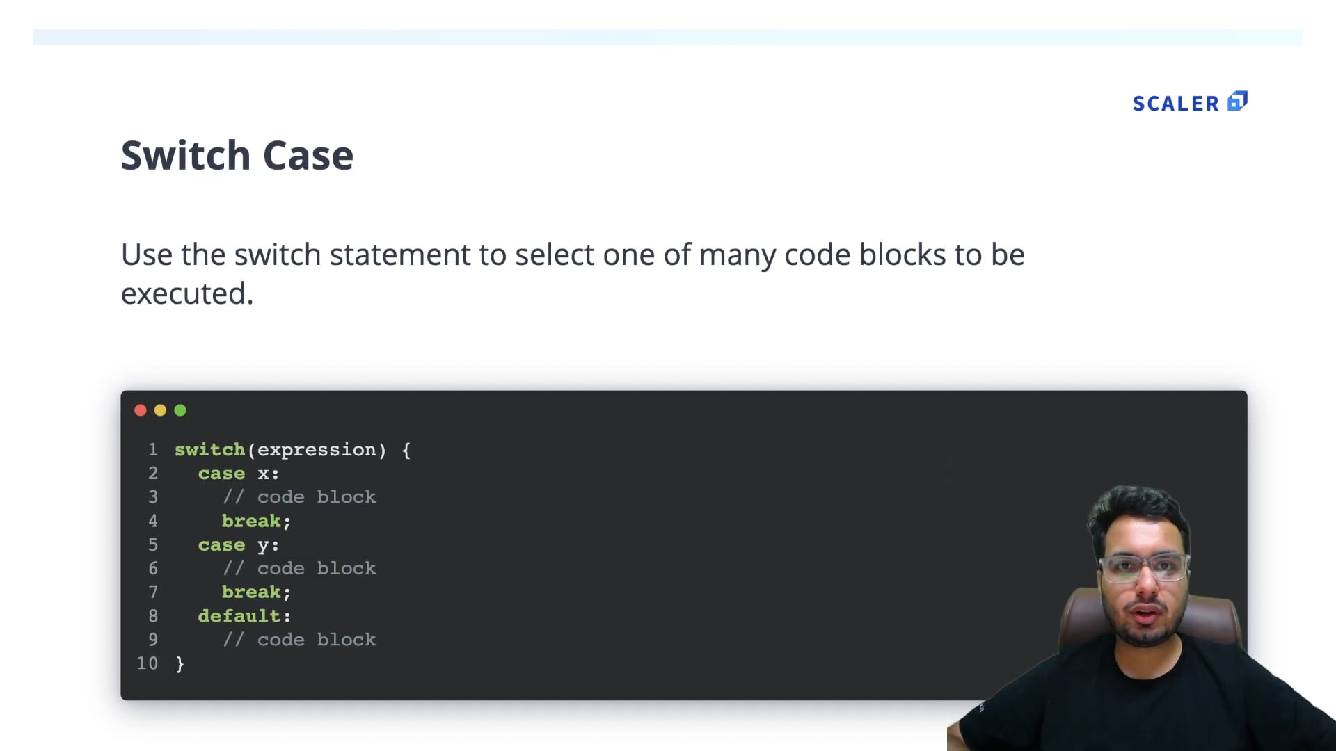
Task: Click the Scaler logo icon
Action: (1237, 102)
